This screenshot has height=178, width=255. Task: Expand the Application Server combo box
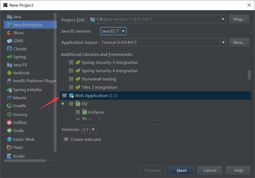(x=223, y=42)
